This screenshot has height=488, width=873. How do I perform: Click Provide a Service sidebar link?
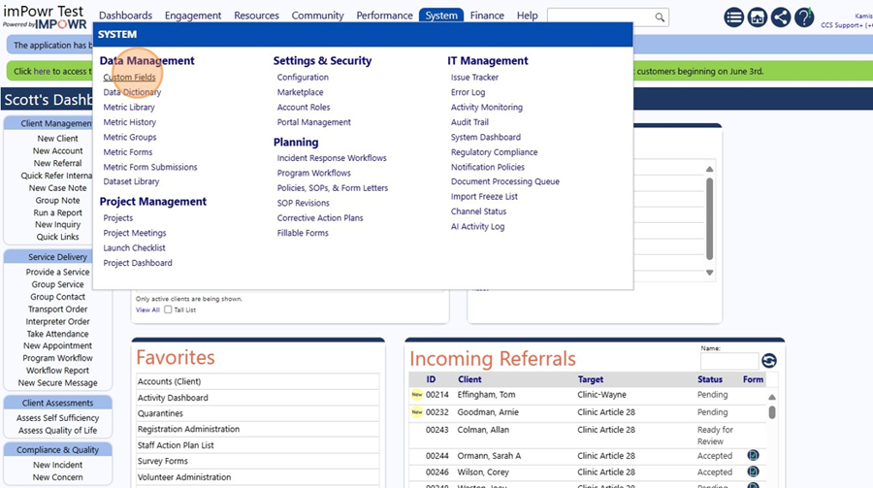58,273
